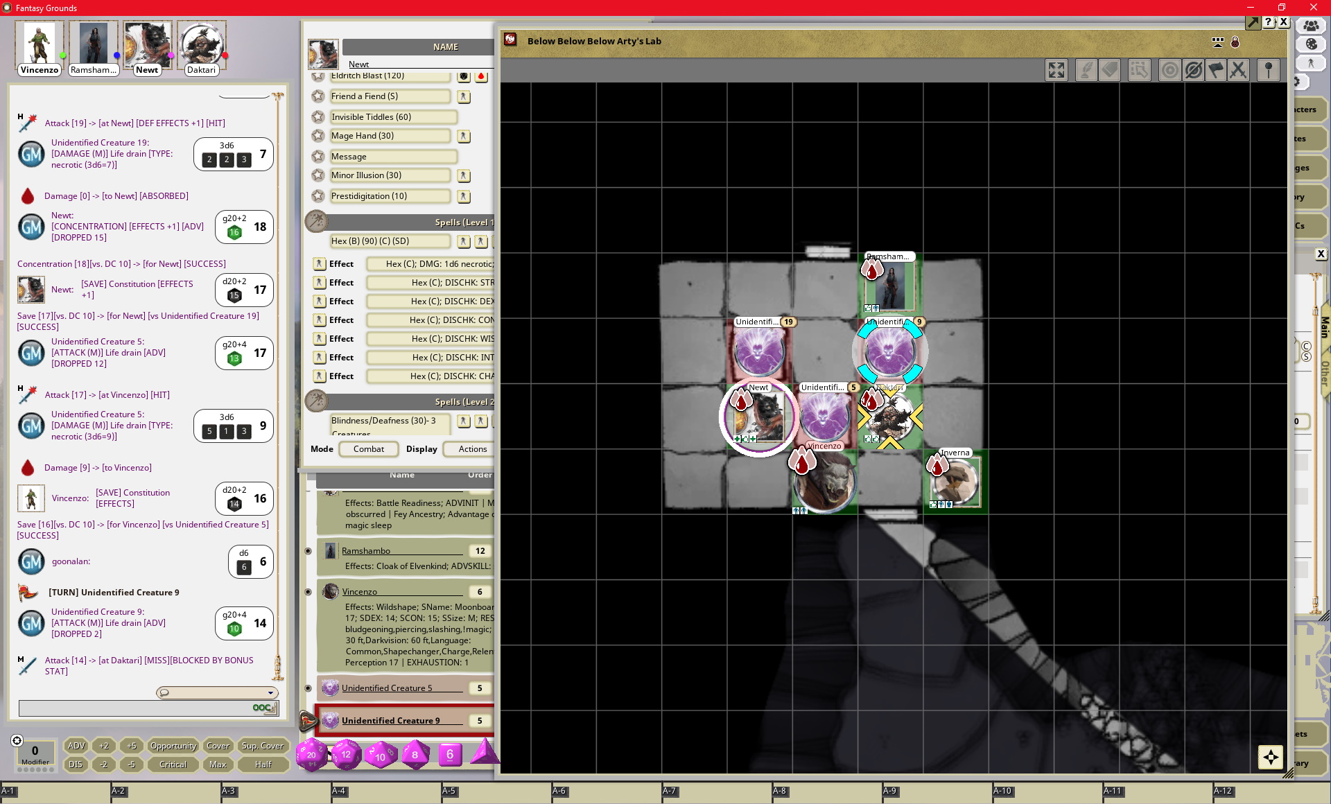This screenshot has height=804, width=1331.
Task: Click the Opportunity modifier button
Action: pyautogui.click(x=173, y=746)
